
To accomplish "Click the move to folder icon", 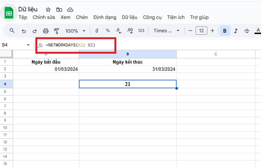I will click(59, 9).
